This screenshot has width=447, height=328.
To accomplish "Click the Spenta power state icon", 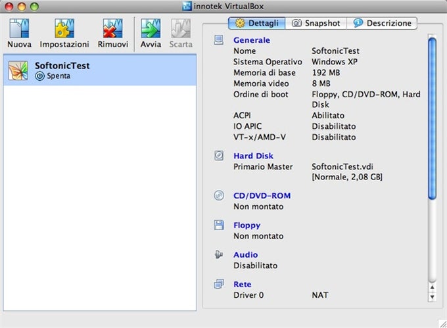I will [x=39, y=76].
